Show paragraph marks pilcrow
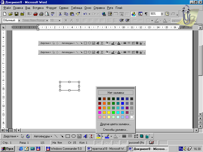 (x=146, y=14)
